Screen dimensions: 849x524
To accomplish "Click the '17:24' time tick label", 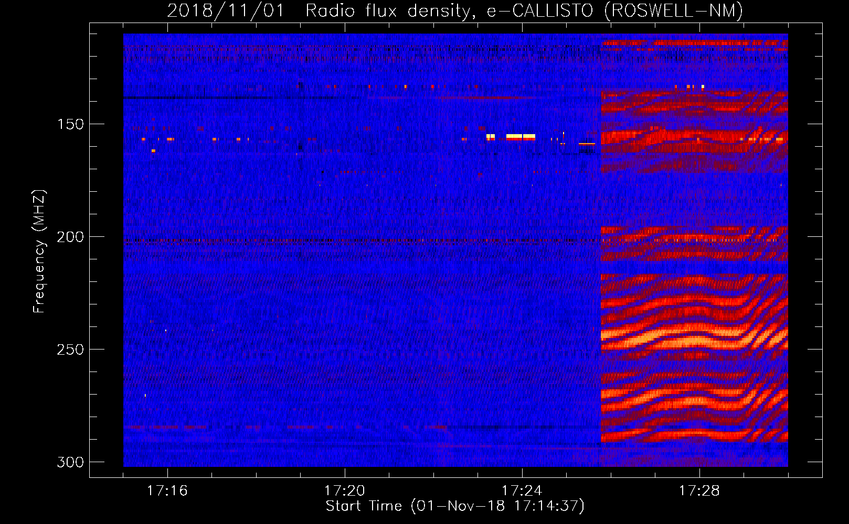I will 522,491.
